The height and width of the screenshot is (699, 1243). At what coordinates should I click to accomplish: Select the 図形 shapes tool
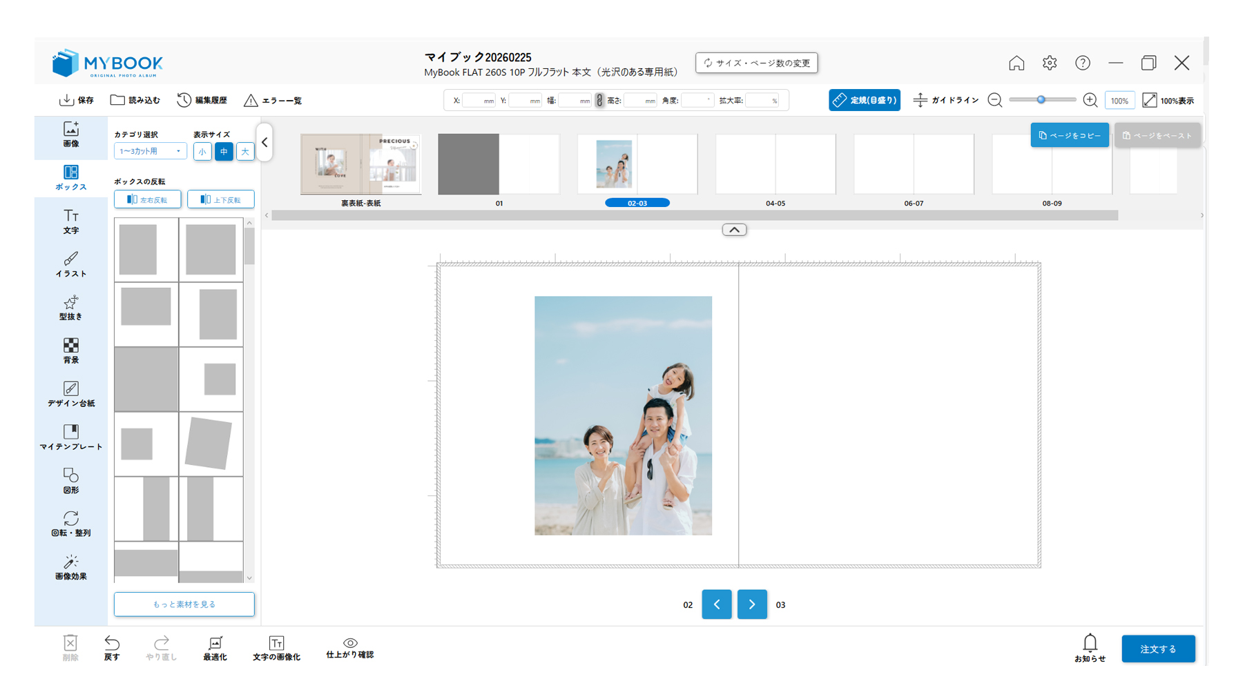(71, 480)
